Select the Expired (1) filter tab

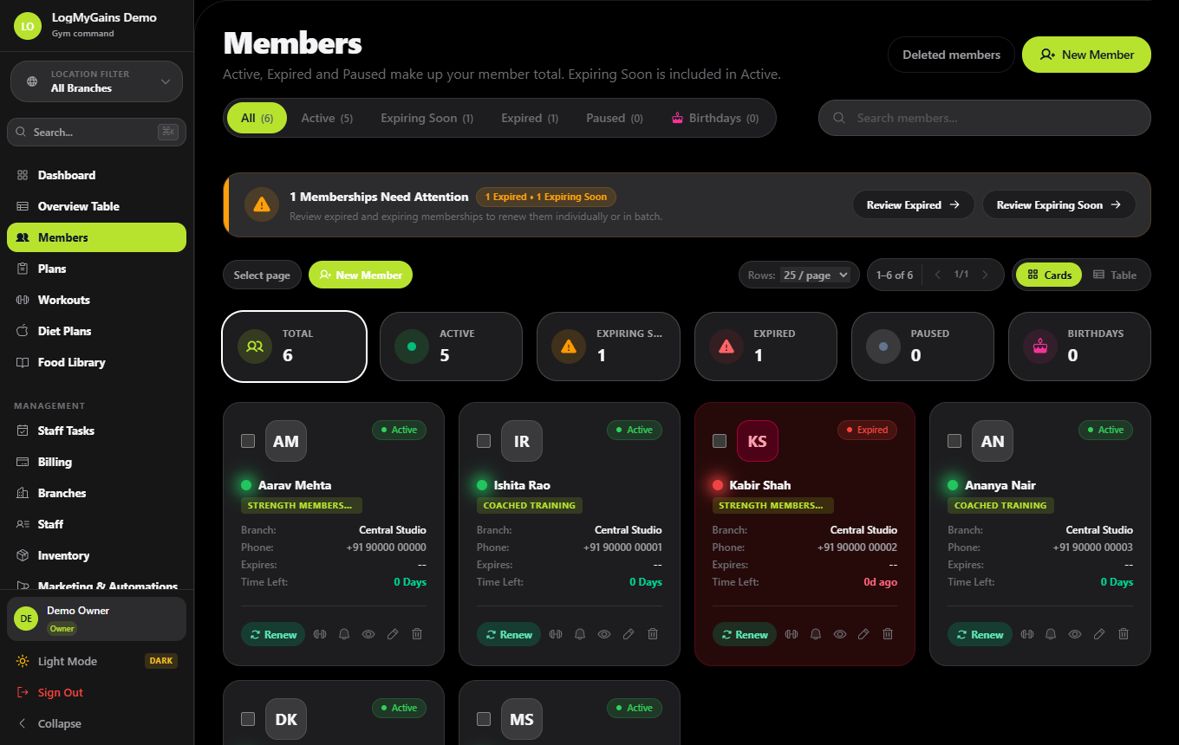pos(530,118)
